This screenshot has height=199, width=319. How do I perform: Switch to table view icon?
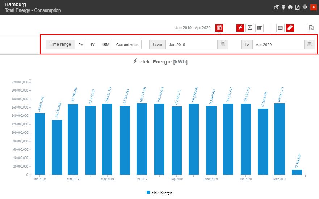(280, 28)
